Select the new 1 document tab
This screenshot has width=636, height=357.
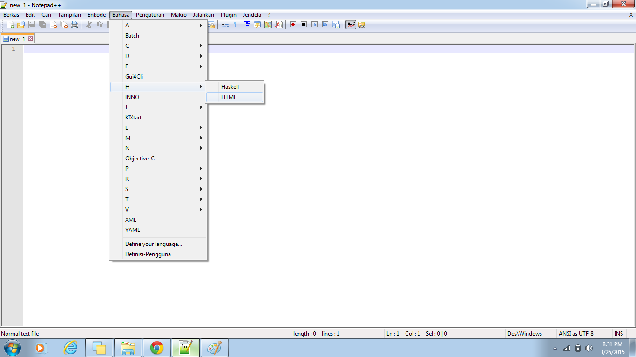[18, 39]
